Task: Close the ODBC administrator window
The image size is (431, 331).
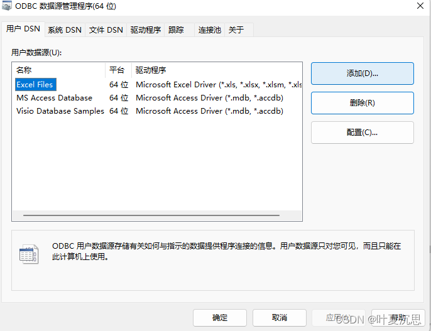Action: [x=420, y=6]
